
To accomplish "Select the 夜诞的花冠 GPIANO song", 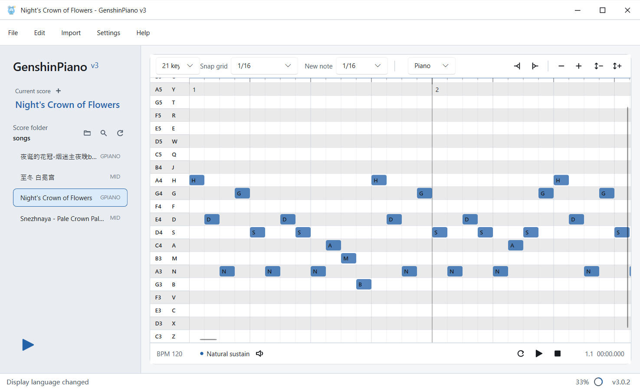I will click(70, 156).
